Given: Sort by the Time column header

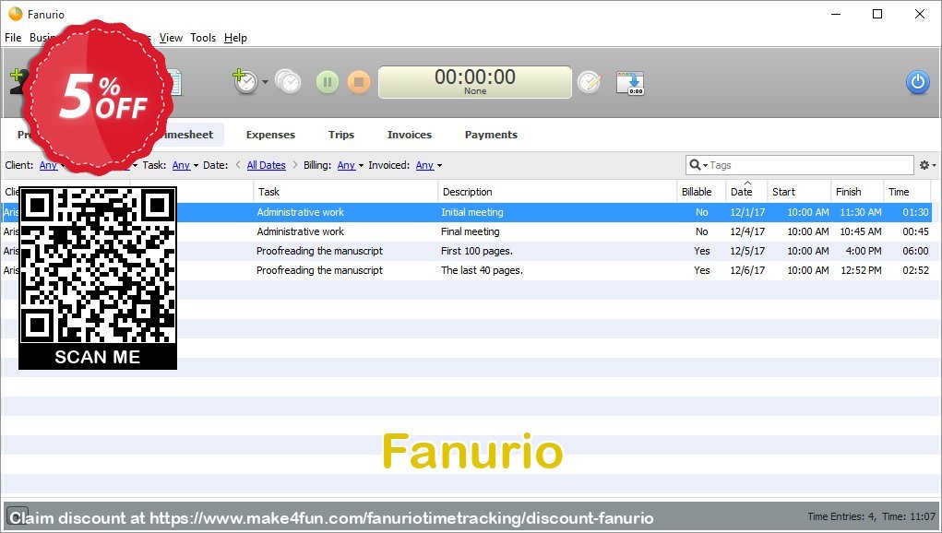Looking at the screenshot, I should pyautogui.click(x=907, y=192).
